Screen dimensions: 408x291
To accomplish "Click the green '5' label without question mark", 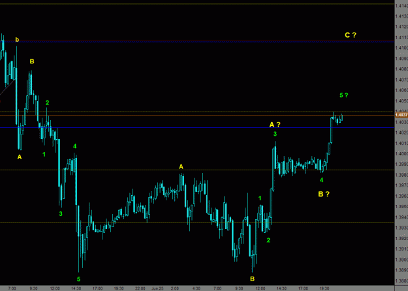I will [78, 279].
